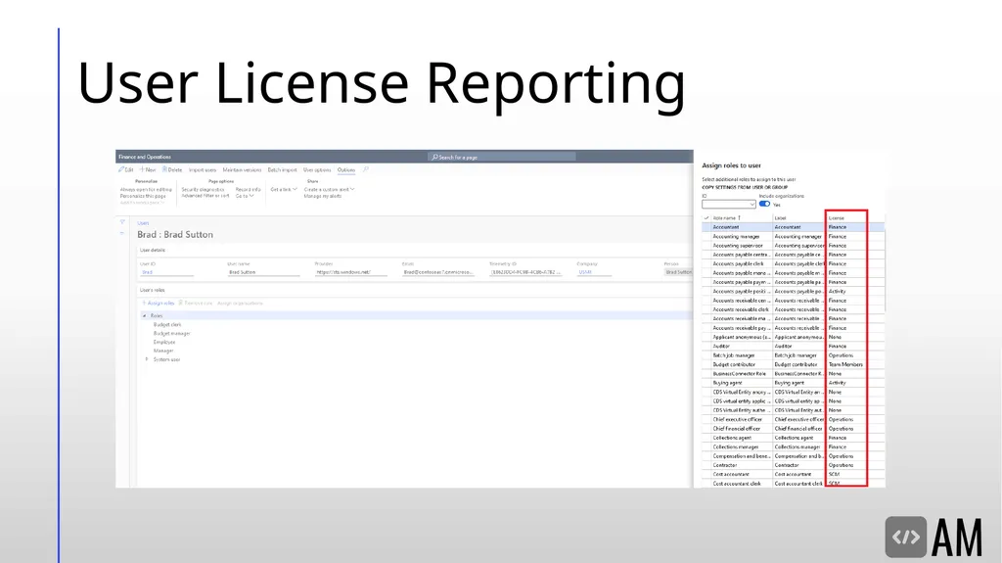Open the Import users menu
The width and height of the screenshot is (1002, 563).
coord(202,170)
